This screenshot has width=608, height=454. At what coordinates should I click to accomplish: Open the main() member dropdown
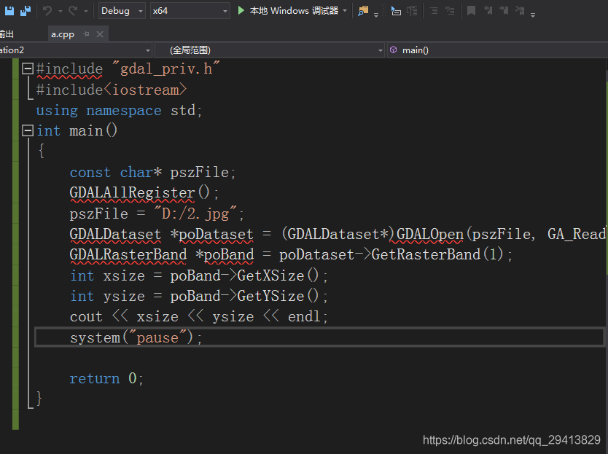(497, 50)
